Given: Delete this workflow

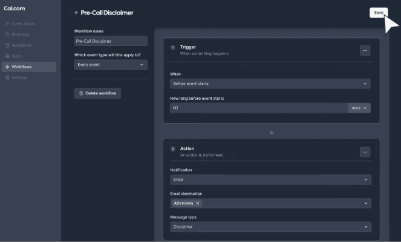Looking at the screenshot, I should pos(97,93).
